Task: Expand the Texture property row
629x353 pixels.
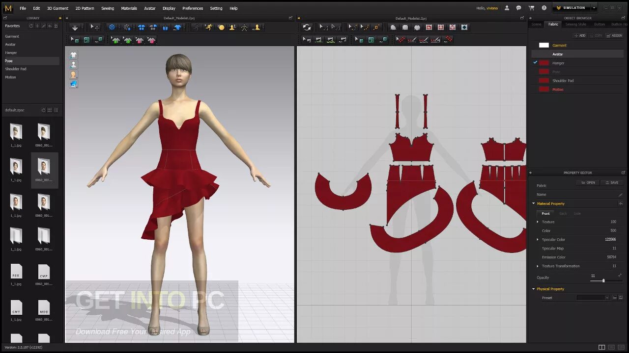Action: [x=537, y=222]
